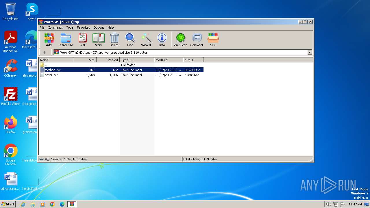
Task: Open the Tools menu
Action: pyautogui.click(x=70, y=27)
